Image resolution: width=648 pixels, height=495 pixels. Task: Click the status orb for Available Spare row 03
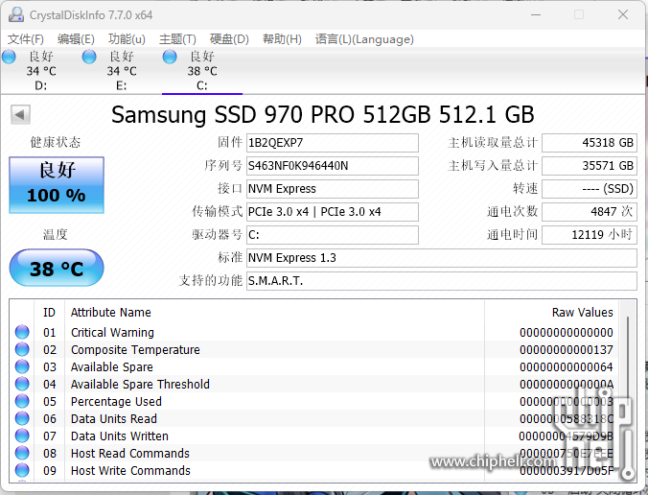coord(22,366)
